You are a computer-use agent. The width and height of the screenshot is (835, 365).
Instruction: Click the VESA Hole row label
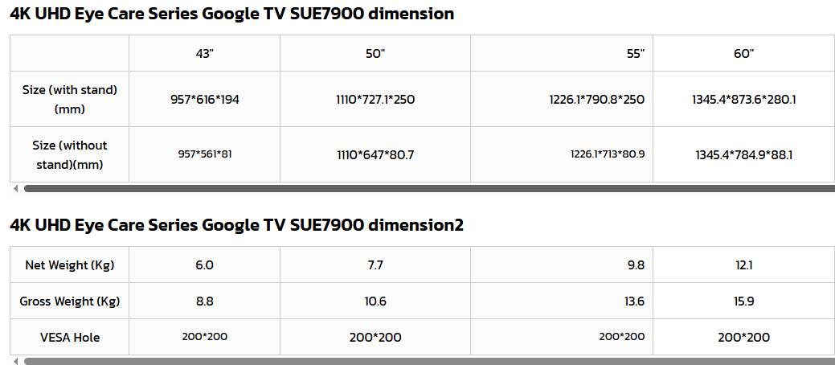click(70, 338)
